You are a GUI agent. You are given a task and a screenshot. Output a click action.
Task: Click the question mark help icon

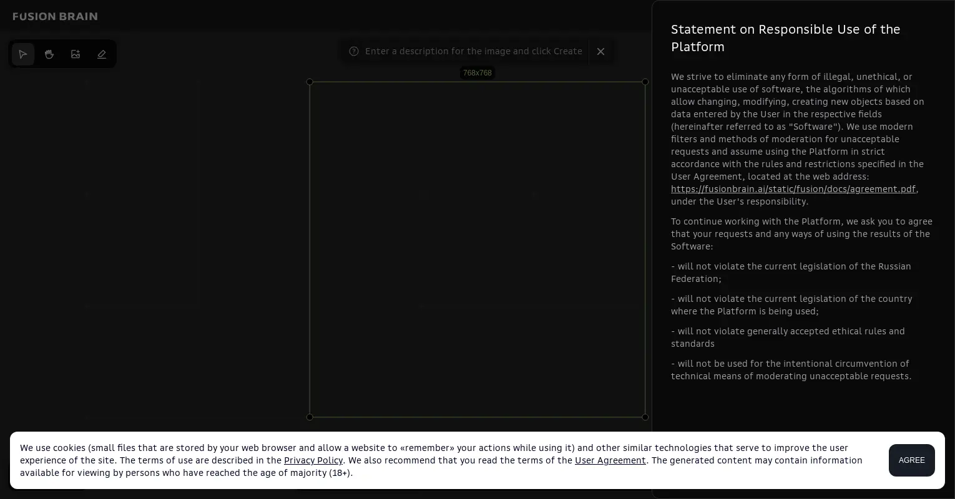pos(354,51)
